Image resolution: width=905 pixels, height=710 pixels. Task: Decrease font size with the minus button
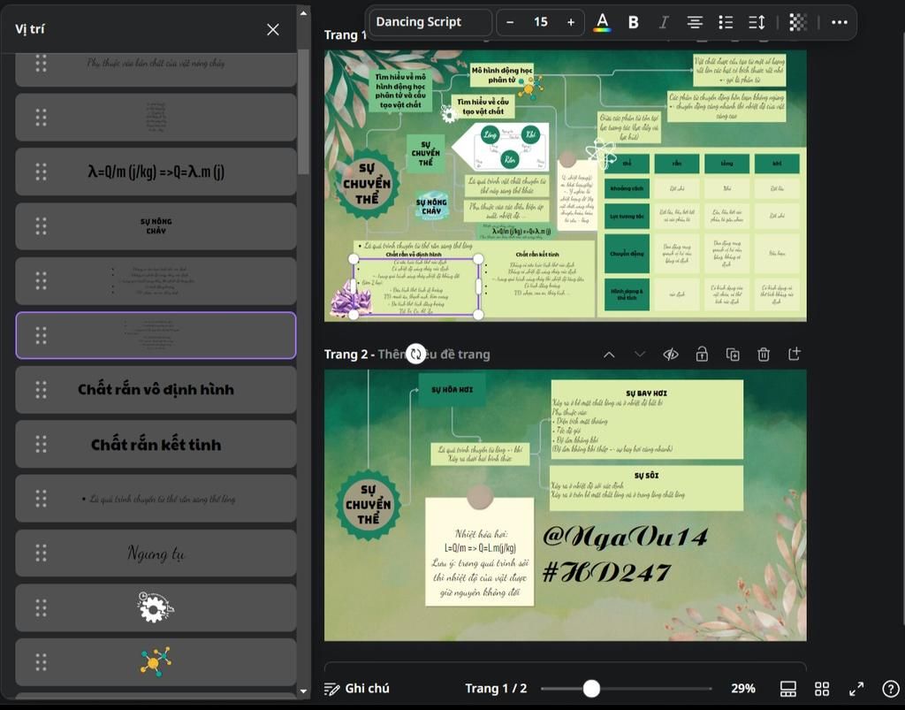511,22
